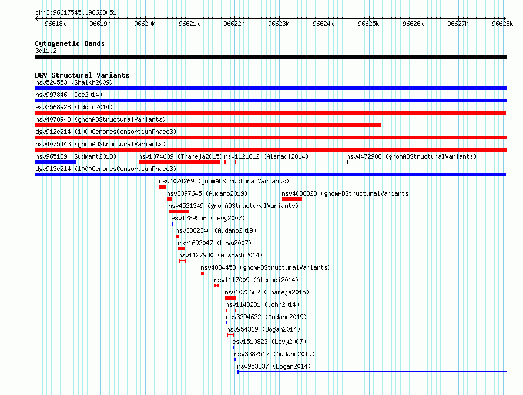Screen dimensions: 523x395
Task: Open nsv1117009 (Alsmadi2014) label
Action: point(256,280)
